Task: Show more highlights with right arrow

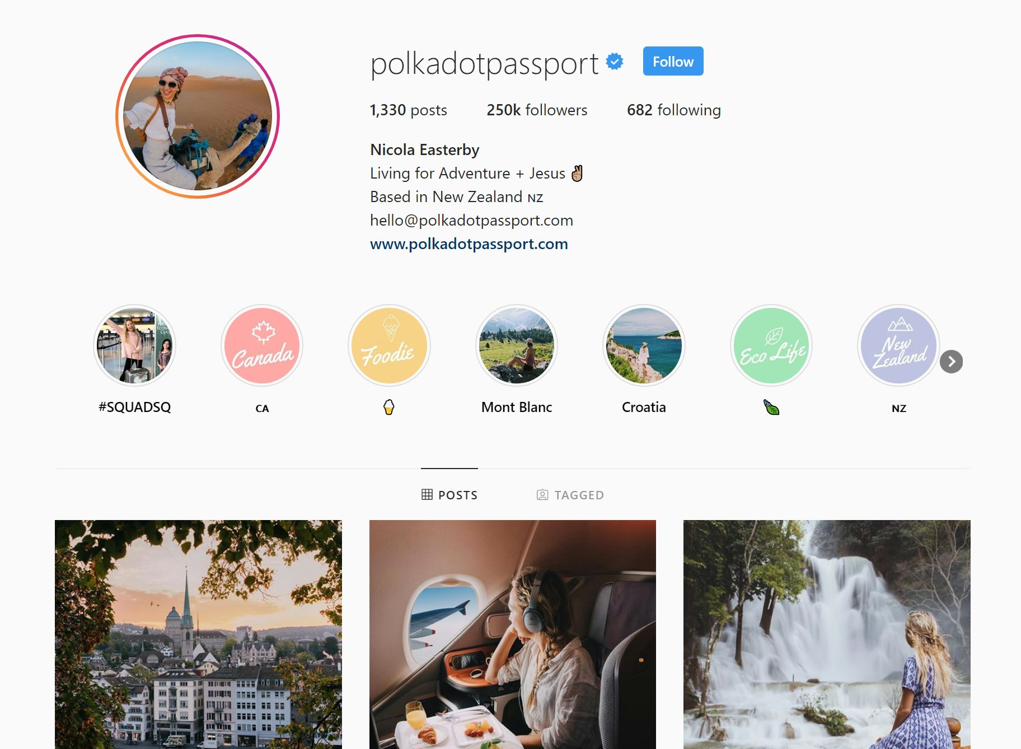Action: tap(951, 362)
